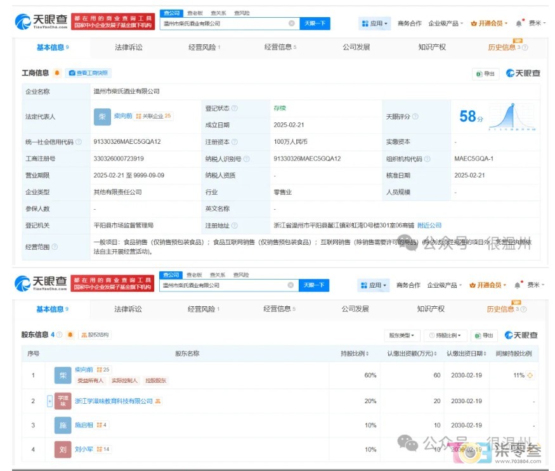Sort shareholders by the 持股比例 column header

(x=355, y=354)
